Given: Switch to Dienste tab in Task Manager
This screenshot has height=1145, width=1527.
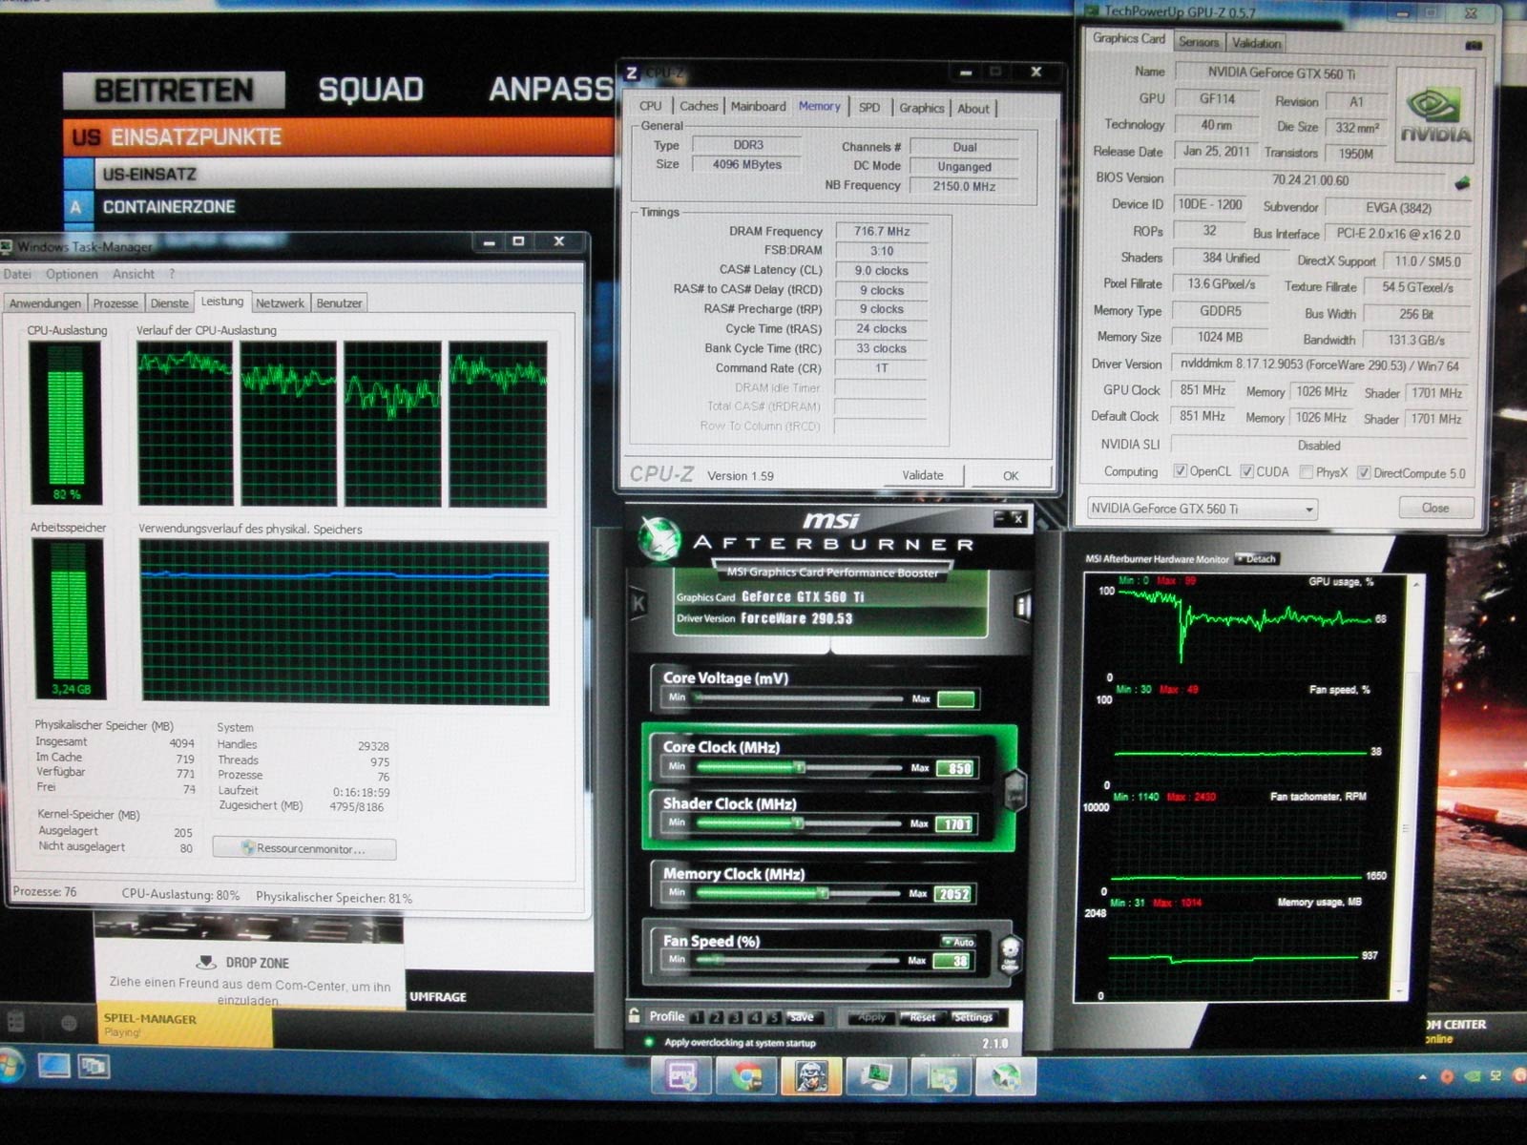Looking at the screenshot, I should (170, 303).
